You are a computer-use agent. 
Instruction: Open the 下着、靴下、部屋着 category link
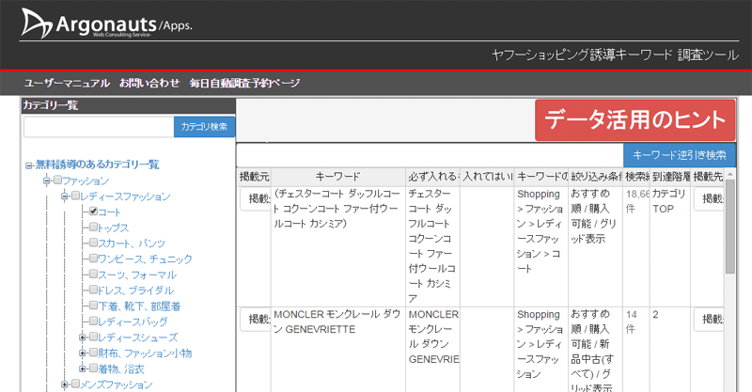click(x=139, y=306)
